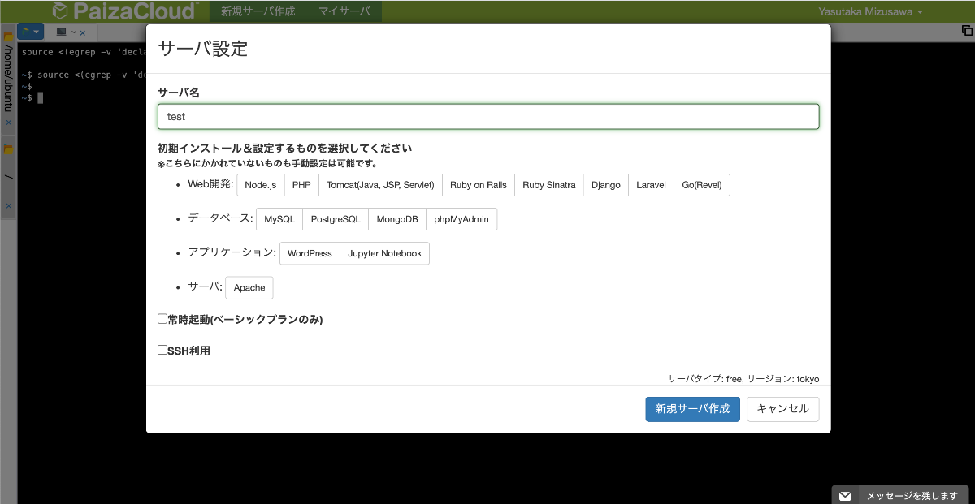Click the envelope message icon
This screenshot has height=504, width=975.
(845, 496)
